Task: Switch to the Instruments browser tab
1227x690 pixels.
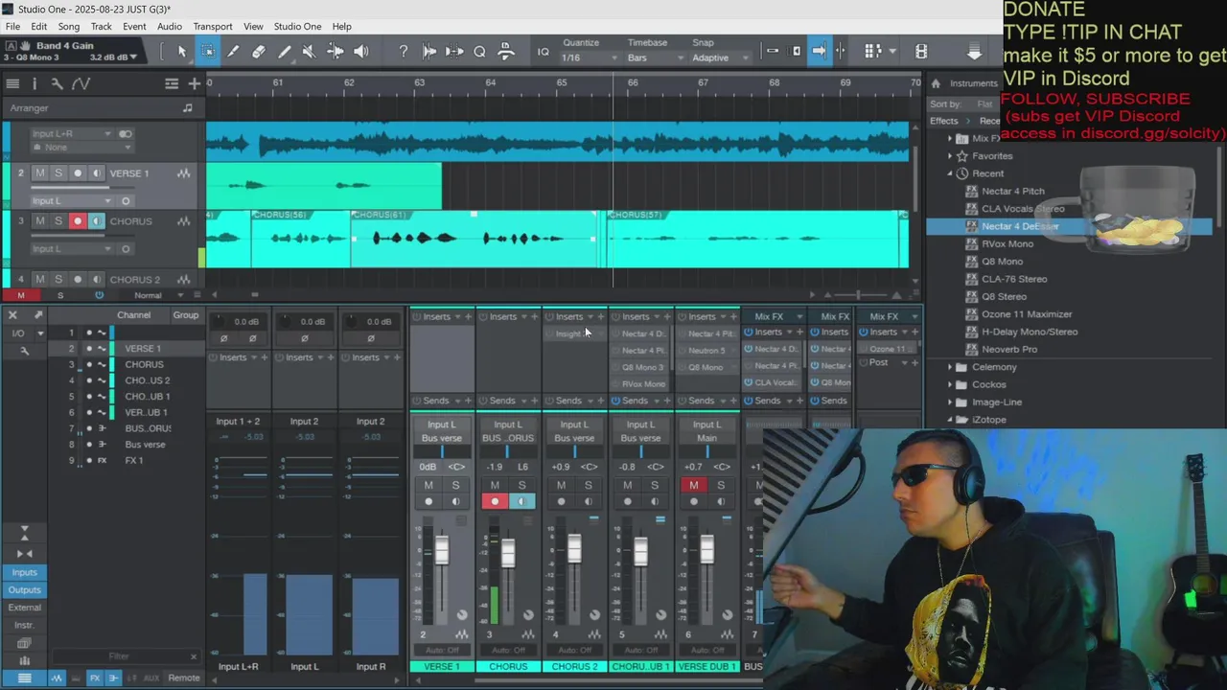Action: (x=974, y=83)
